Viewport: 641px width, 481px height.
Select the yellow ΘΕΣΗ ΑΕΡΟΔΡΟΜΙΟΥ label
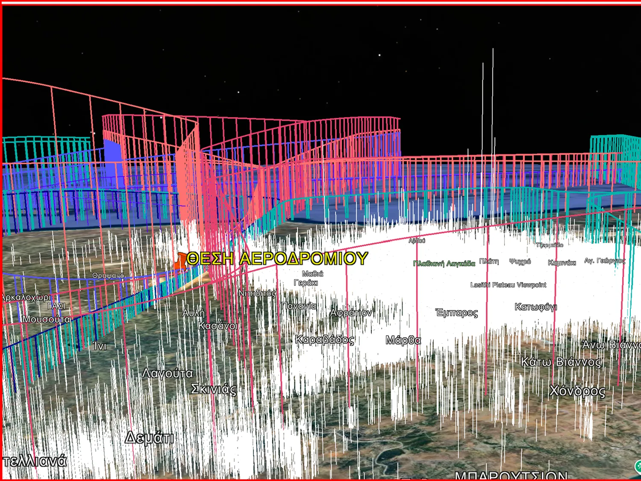(x=277, y=259)
